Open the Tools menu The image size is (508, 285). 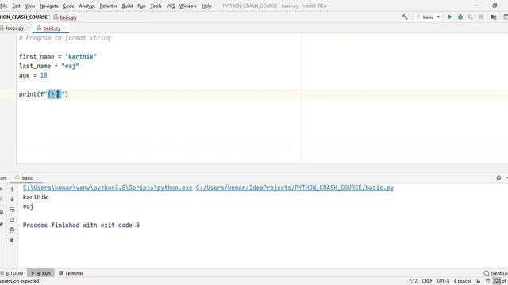tap(156, 6)
